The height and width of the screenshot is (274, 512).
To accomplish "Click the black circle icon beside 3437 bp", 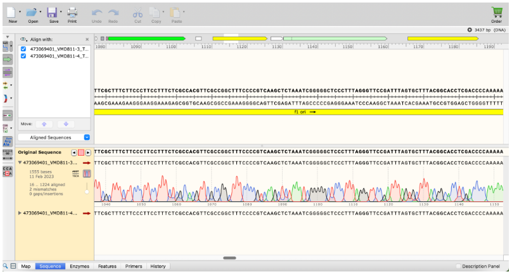I will [470, 30].
